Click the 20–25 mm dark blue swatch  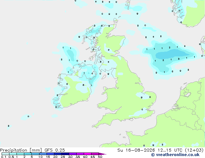pos(58,154)
